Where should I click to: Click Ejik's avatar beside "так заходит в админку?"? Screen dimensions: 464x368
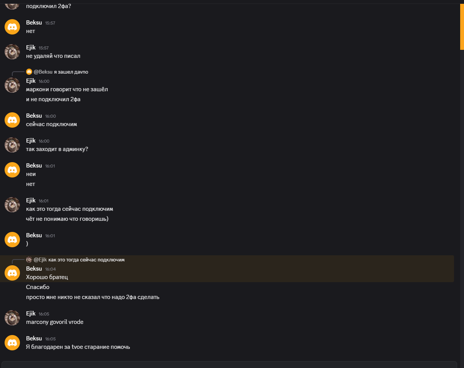pyautogui.click(x=12, y=145)
